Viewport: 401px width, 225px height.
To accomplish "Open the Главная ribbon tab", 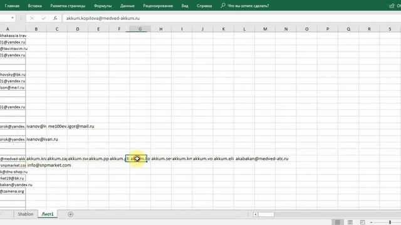I will coord(12,6).
